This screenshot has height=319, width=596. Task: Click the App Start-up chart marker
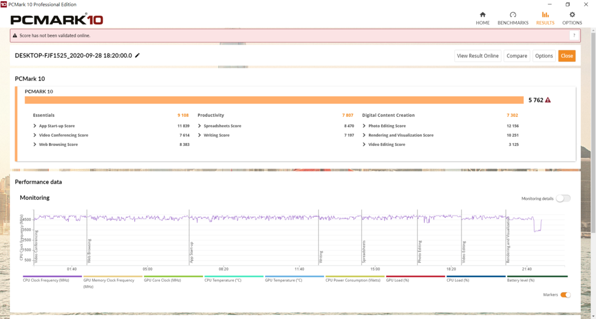click(x=191, y=252)
